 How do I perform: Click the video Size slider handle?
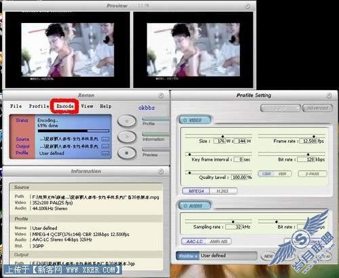pos(222,136)
